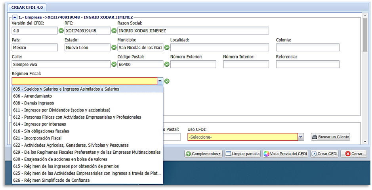Click the Vista Previa del CFDI button
This screenshot has width=372, height=190.
[285, 154]
